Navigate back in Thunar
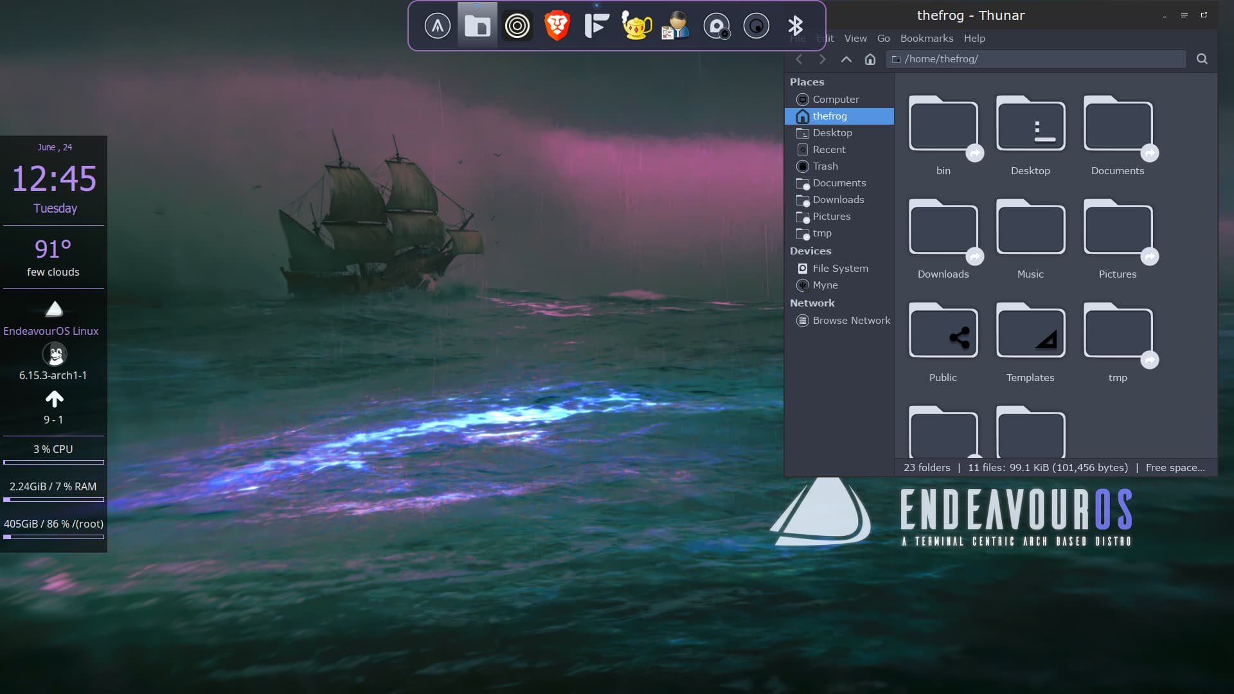 pyautogui.click(x=800, y=59)
